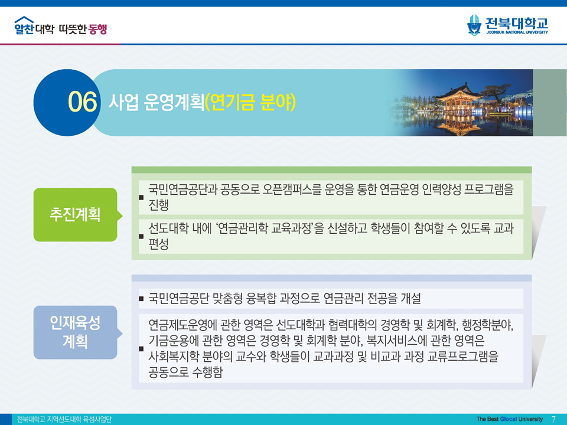Click the green 추진계획 label box
This screenshot has height=425, width=567.
75,215
